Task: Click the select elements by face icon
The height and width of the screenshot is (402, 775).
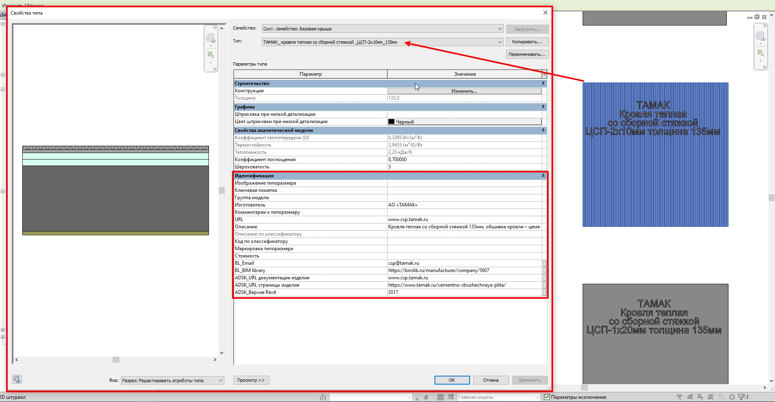Action: (711, 397)
